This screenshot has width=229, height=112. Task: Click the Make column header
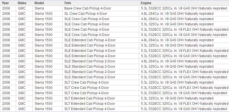coord(24,3)
